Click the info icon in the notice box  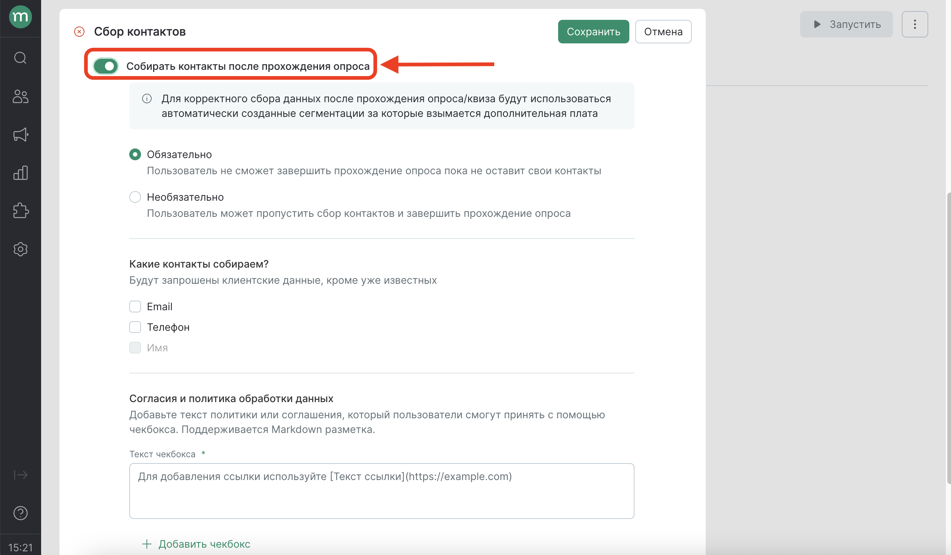[147, 99]
